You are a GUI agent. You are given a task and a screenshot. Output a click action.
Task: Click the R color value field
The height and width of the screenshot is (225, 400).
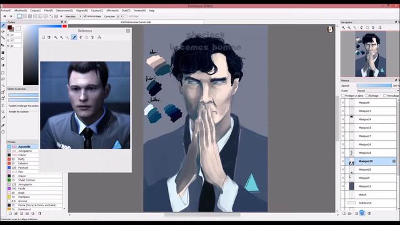point(16,35)
